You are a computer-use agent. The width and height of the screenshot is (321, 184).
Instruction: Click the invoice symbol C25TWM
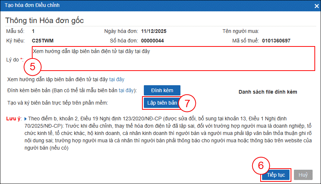(43, 40)
